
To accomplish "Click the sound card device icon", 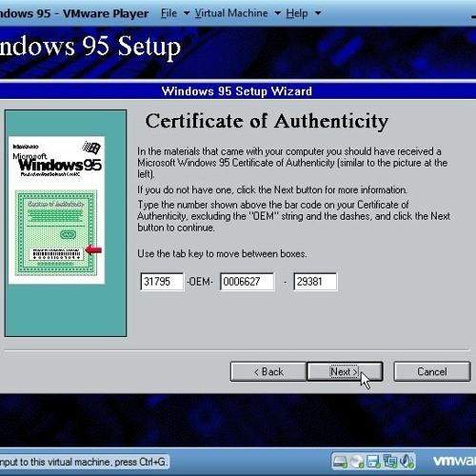I will coord(407,462).
